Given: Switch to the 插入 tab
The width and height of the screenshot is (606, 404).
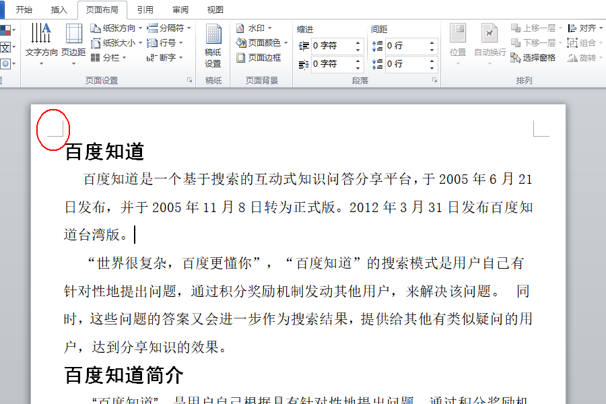Looking at the screenshot, I should pos(59,9).
